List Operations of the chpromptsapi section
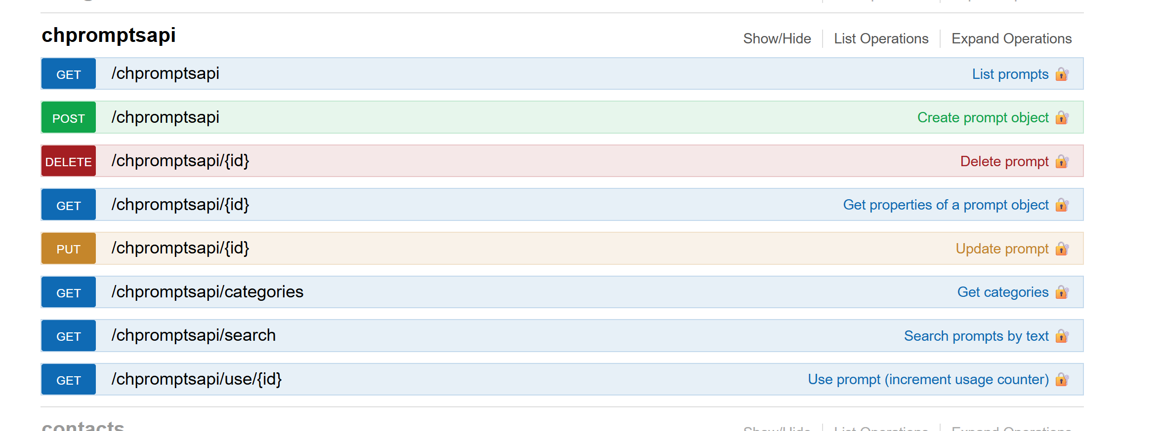 pos(881,38)
